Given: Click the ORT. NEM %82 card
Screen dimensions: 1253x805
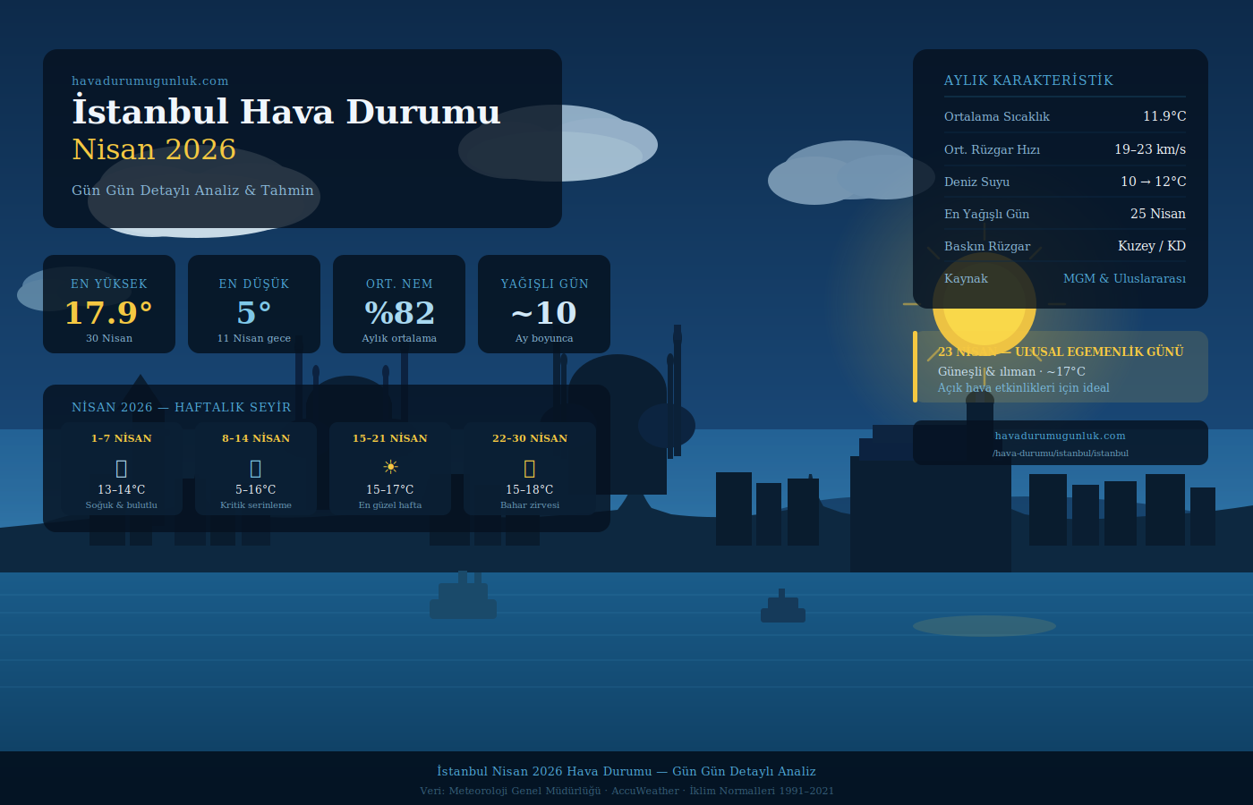Looking at the screenshot, I should (x=399, y=304).
